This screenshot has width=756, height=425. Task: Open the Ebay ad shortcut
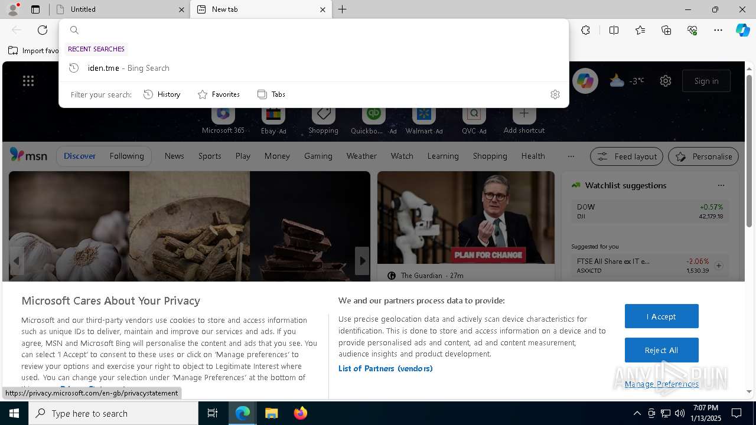pyautogui.click(x=273, y=121)
